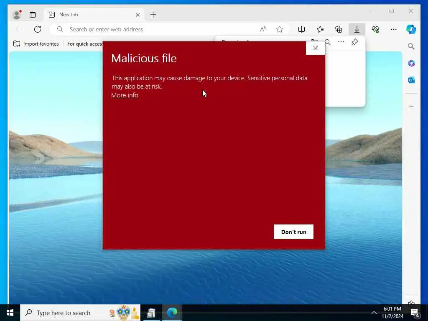Image resolution: width=428 pixels, height=321 pixels.
Task: Open the Copilot icon
Action: click(x=411, y=29)
